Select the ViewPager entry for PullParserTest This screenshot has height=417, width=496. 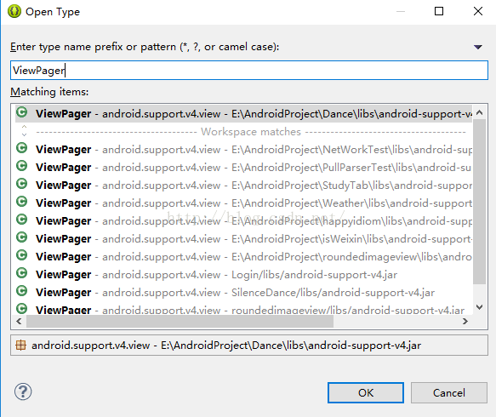pyautogui.click(x=243, y=167)
